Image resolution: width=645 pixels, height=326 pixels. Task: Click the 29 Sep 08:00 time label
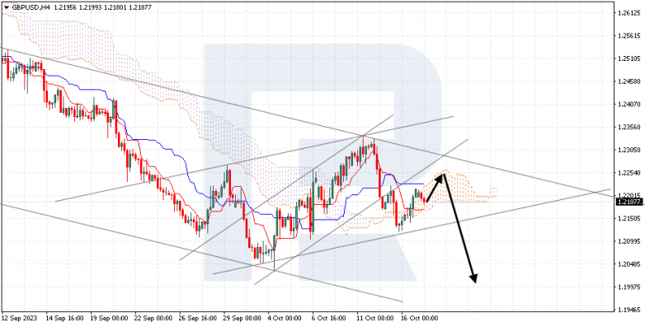(x=242, y=319)
